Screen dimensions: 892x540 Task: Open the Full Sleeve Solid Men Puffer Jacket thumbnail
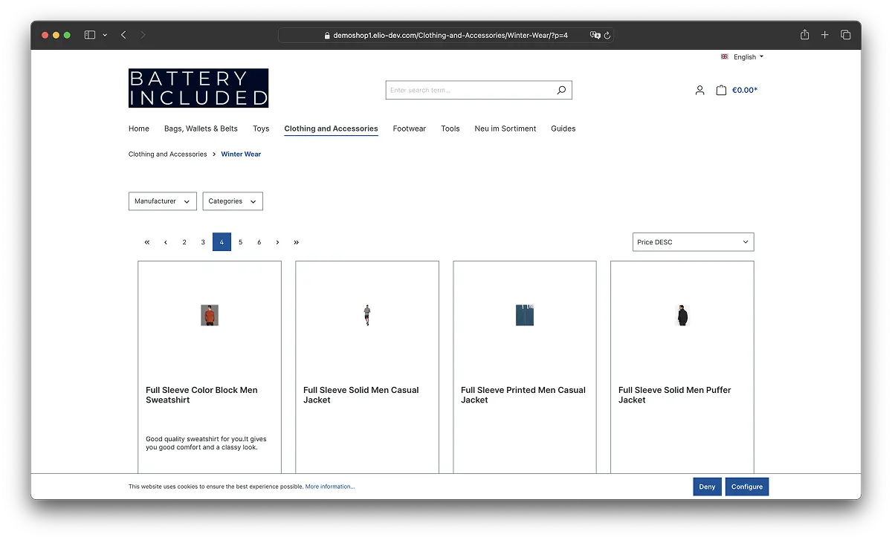click(x=682, y=314)
